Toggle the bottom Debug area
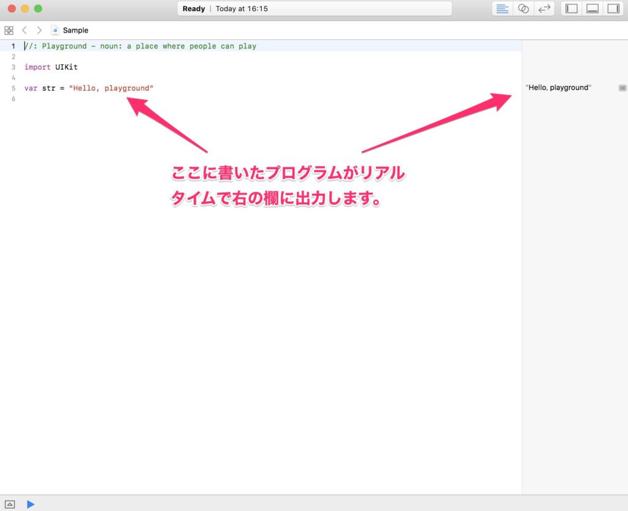Viewport: 628px width, 511px height. (x=592, y=9)
